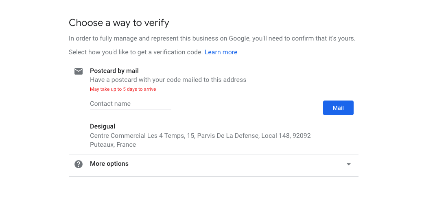This screenshot has height=197, width=435.
Task: Open the Learn more link
Action: click(x=221, y=52)
